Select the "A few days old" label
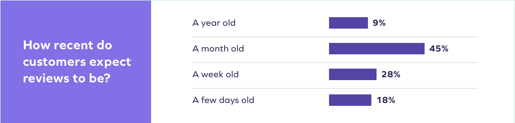Screen dimensions: 515x123 coord(223,100)
